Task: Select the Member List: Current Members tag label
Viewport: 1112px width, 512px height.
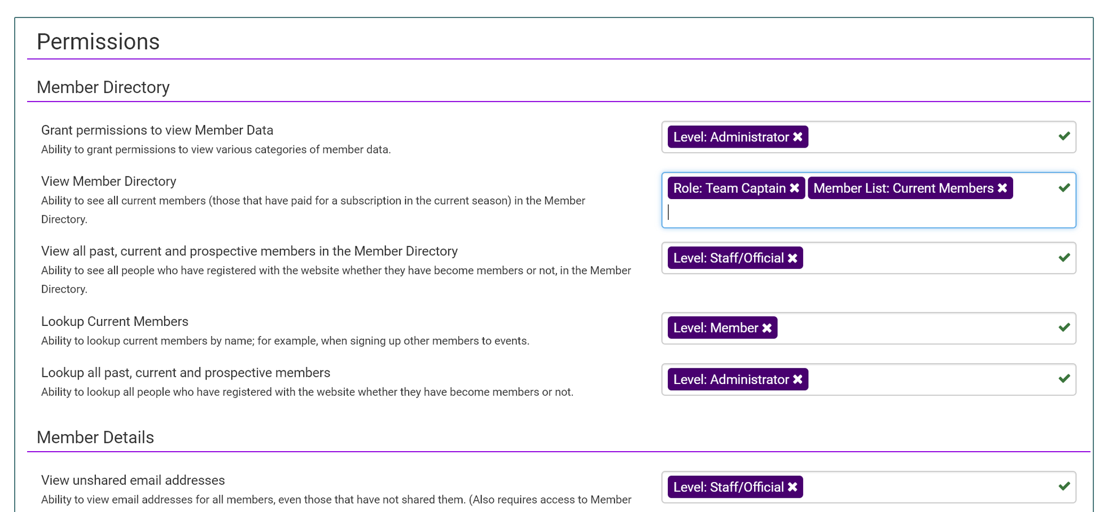Action: pyautogui.click(x=903, y=188)
